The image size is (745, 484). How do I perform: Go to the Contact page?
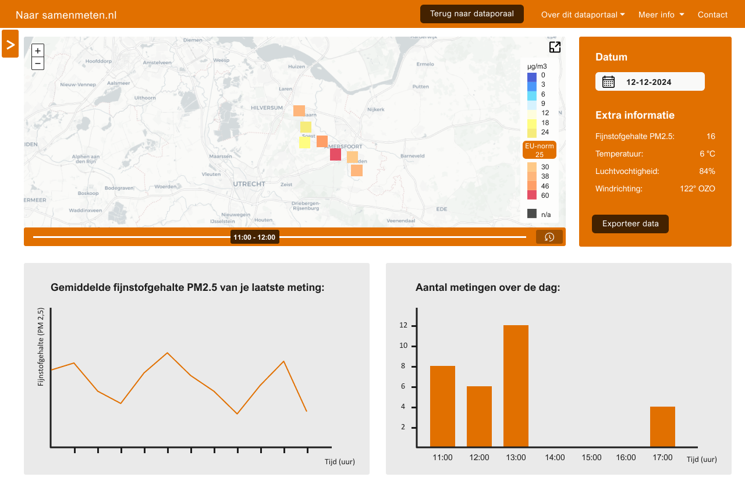(712, 15)
